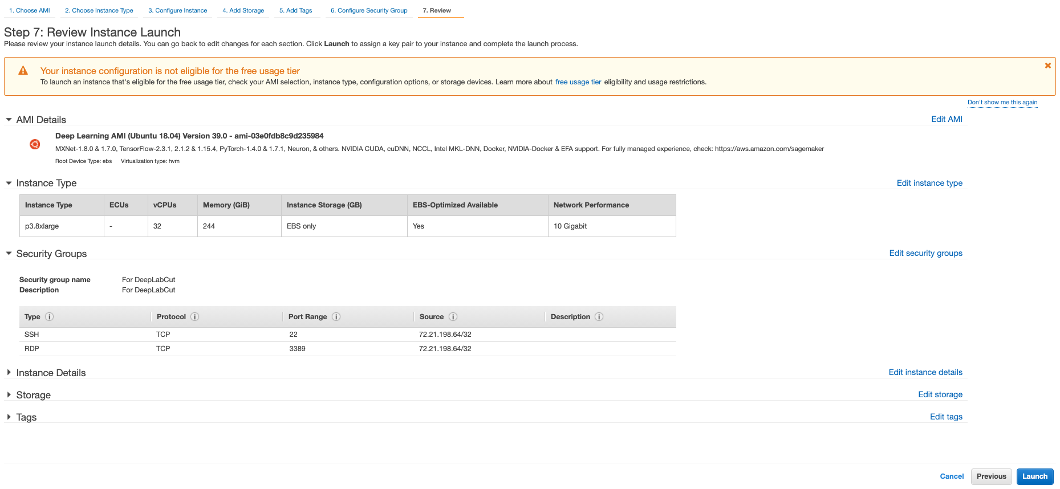Click the Edit storage link
This screenshot has width=1060, height=489.
[940, 394]
